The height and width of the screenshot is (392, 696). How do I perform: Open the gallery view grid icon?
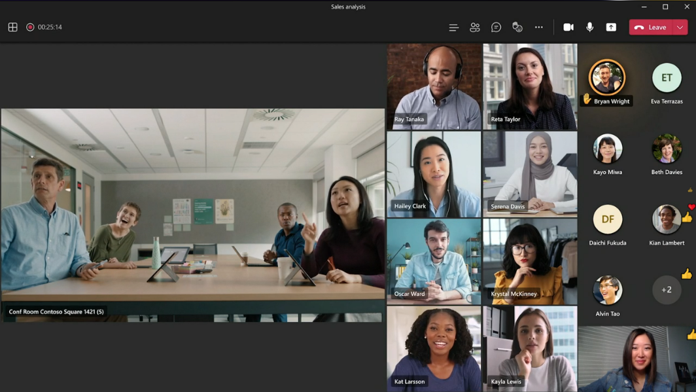click(x=13, y=27)
